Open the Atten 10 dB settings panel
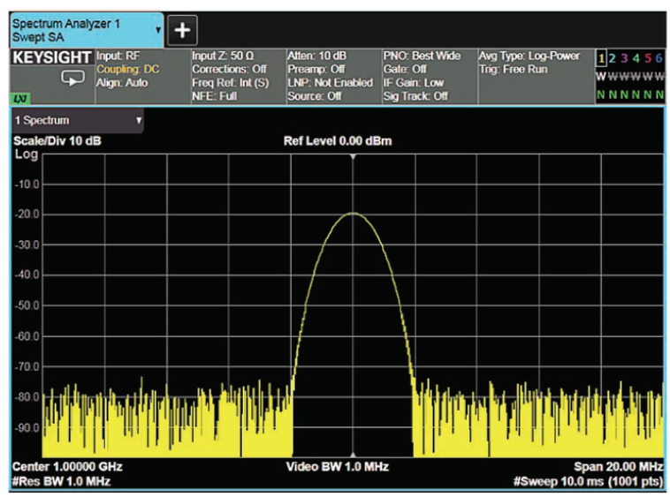 tap(330, 76)
